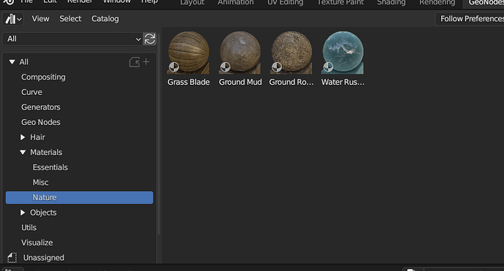
Task: Open the Select menu
Action: (70, 19)
